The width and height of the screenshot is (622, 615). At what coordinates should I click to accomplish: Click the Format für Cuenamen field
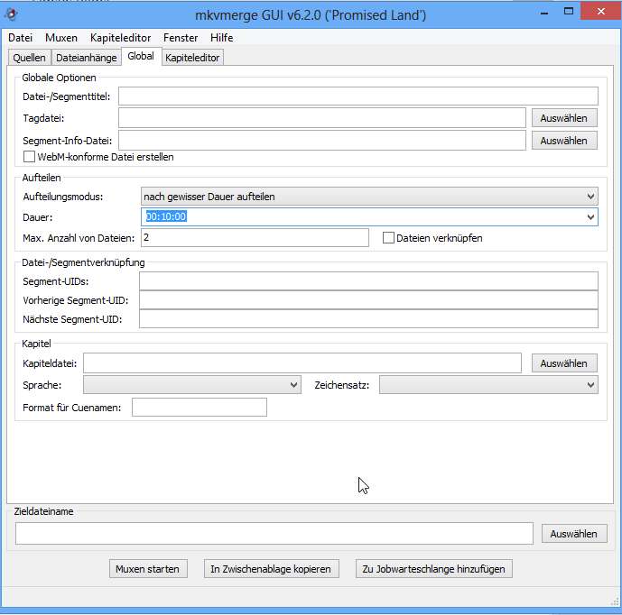200,408
